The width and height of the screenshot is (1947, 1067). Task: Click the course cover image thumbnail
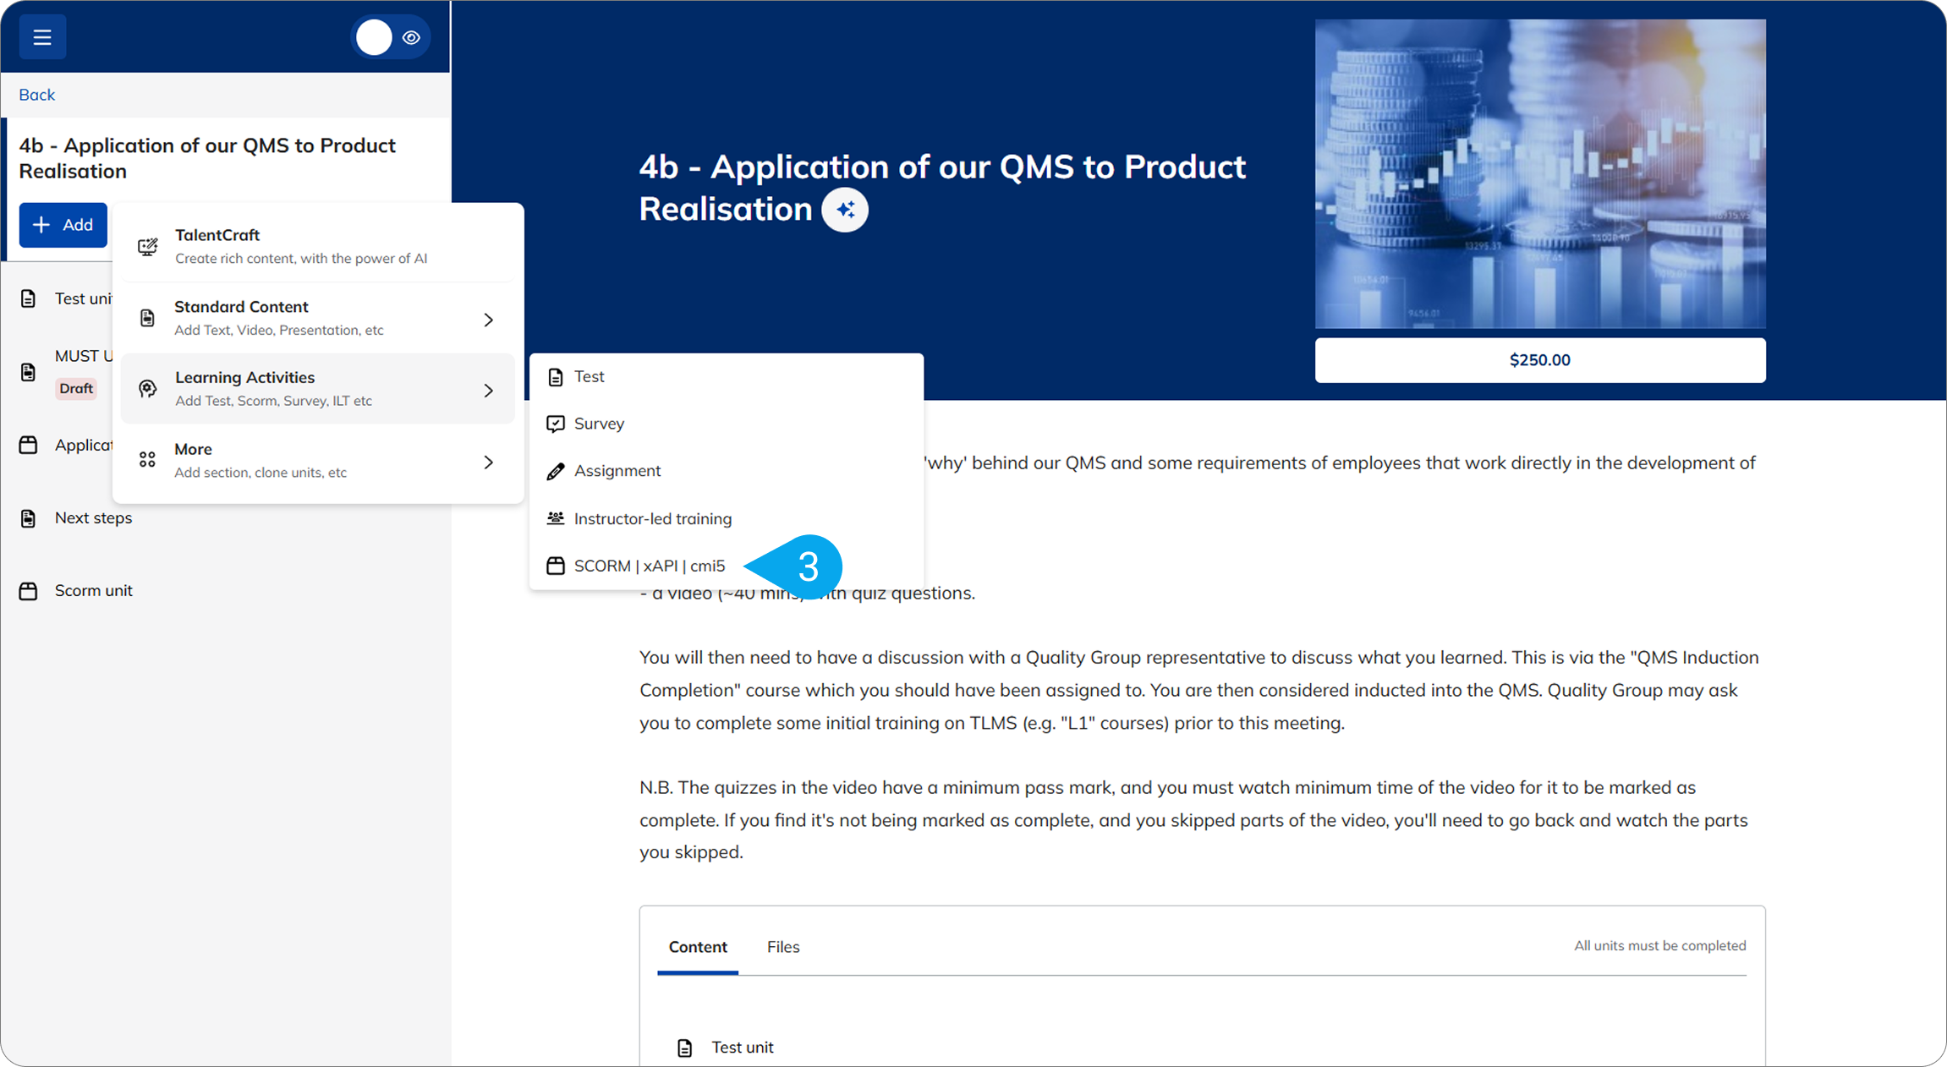pos(1539,173)
